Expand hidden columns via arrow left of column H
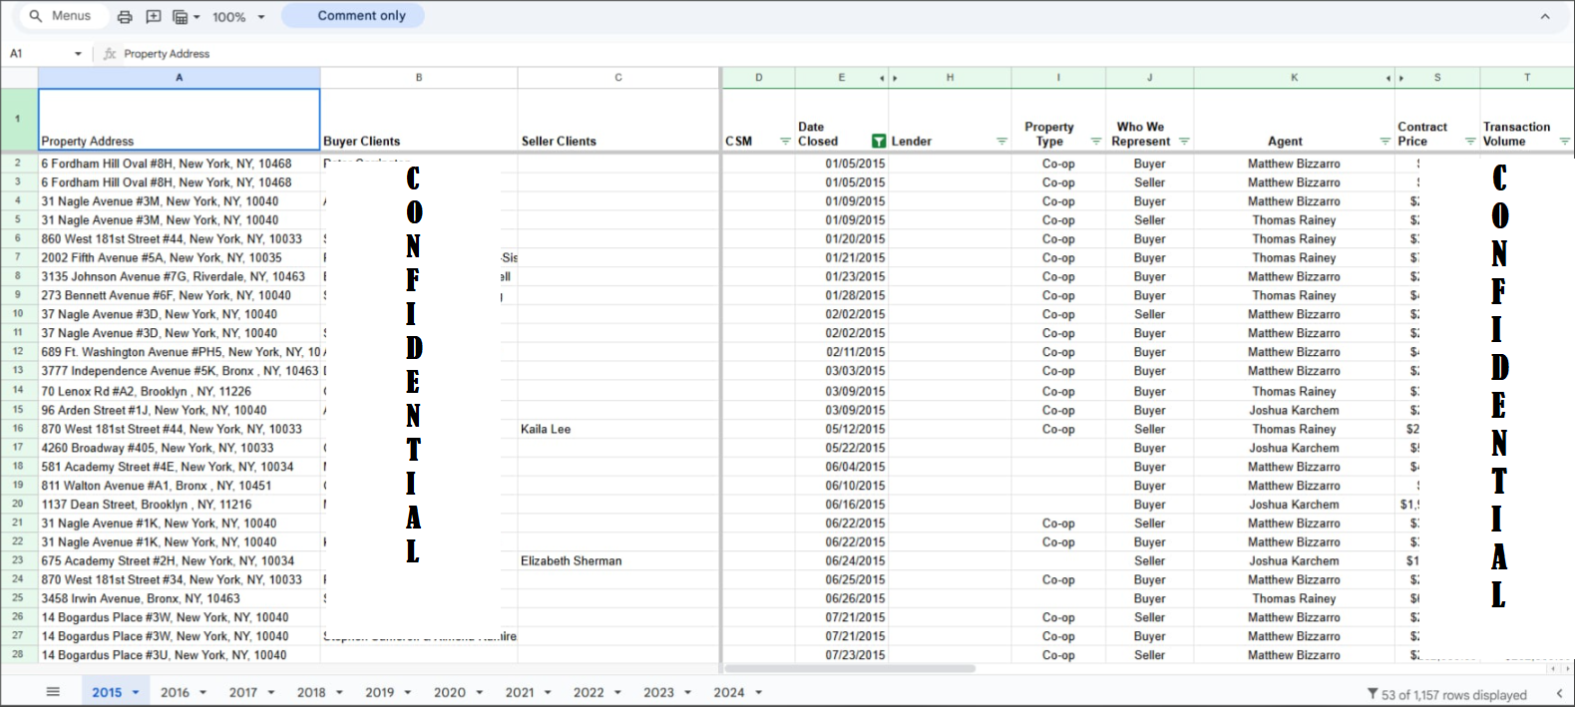This screenshot has height=707, width=1575. pyautogui.click(x=895, y=78)
